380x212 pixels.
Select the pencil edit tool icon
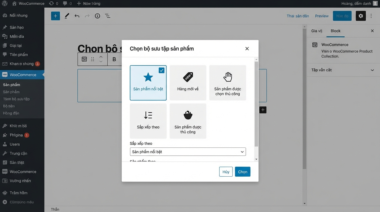67,16
